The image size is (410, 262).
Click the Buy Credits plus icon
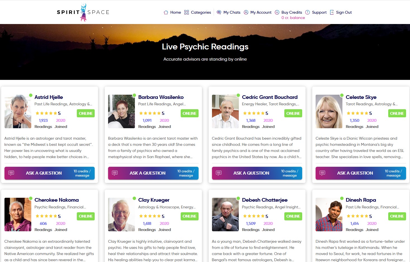coord(277,12)
